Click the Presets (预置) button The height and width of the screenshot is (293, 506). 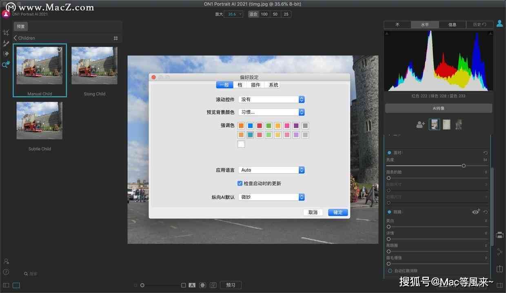click(x=21, y=27)
